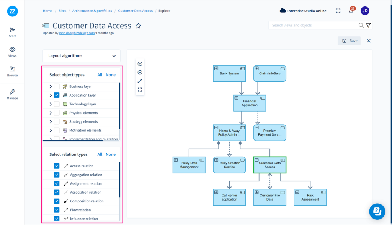Open the Layout algorithms dropdown
Viewport: 392px width, 225px height.
point(82,56)
